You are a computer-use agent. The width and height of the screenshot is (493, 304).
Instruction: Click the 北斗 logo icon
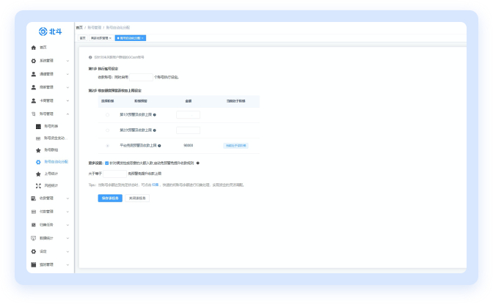pos(43,31)
